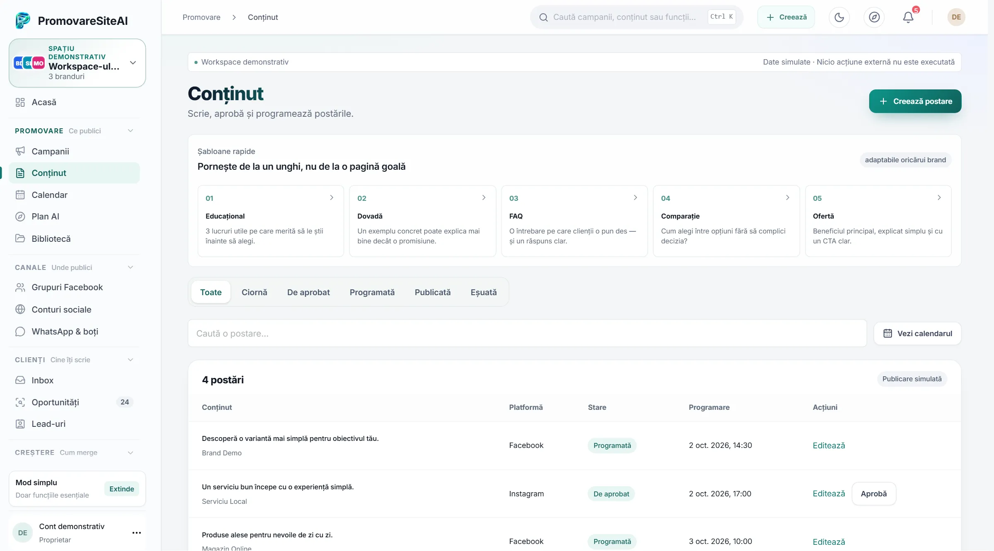Approve the Instagram post with Aprobă

(874, 494)
